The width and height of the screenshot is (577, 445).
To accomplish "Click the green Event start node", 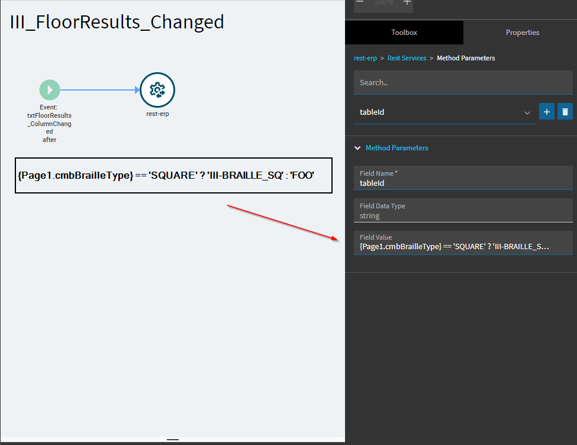I will pyautogui.click(x=50, y=90).
